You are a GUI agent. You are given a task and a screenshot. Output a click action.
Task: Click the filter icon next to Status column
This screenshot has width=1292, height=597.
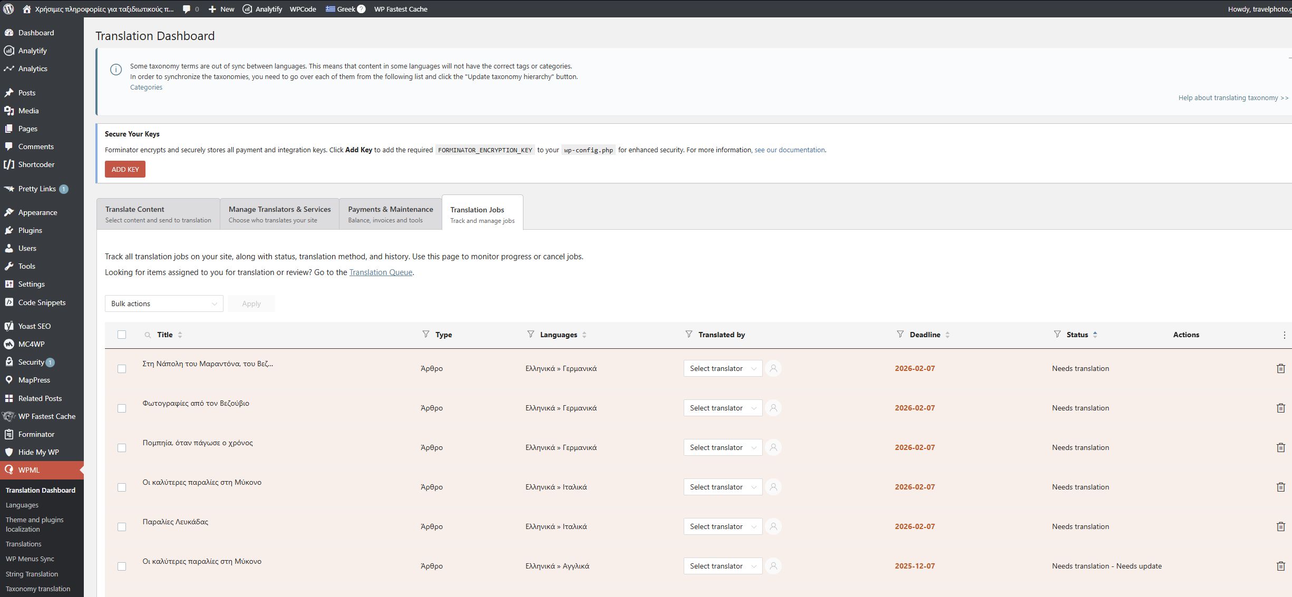pos(1057,334)
